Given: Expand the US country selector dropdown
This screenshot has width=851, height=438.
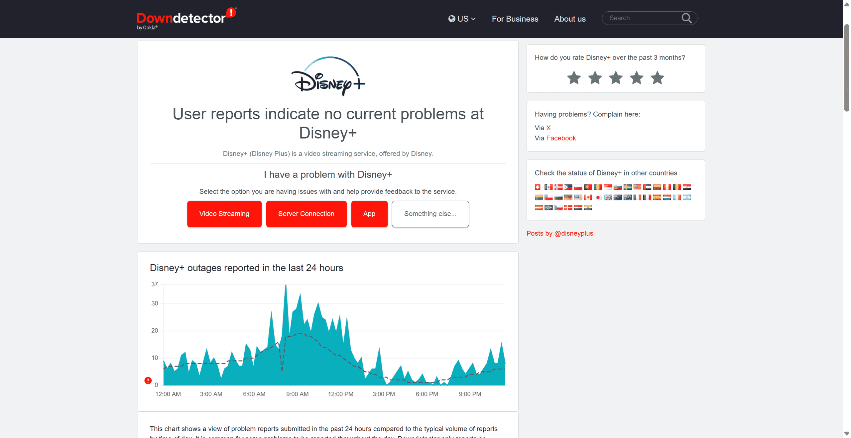Looking at the screenshot, I should point(462,19).
